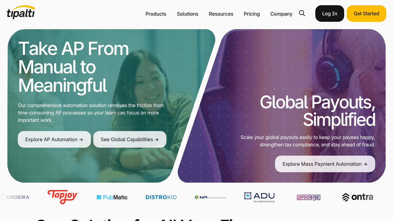
Task: Select Explore AP Automation
Action: click(x=54, y=139)
